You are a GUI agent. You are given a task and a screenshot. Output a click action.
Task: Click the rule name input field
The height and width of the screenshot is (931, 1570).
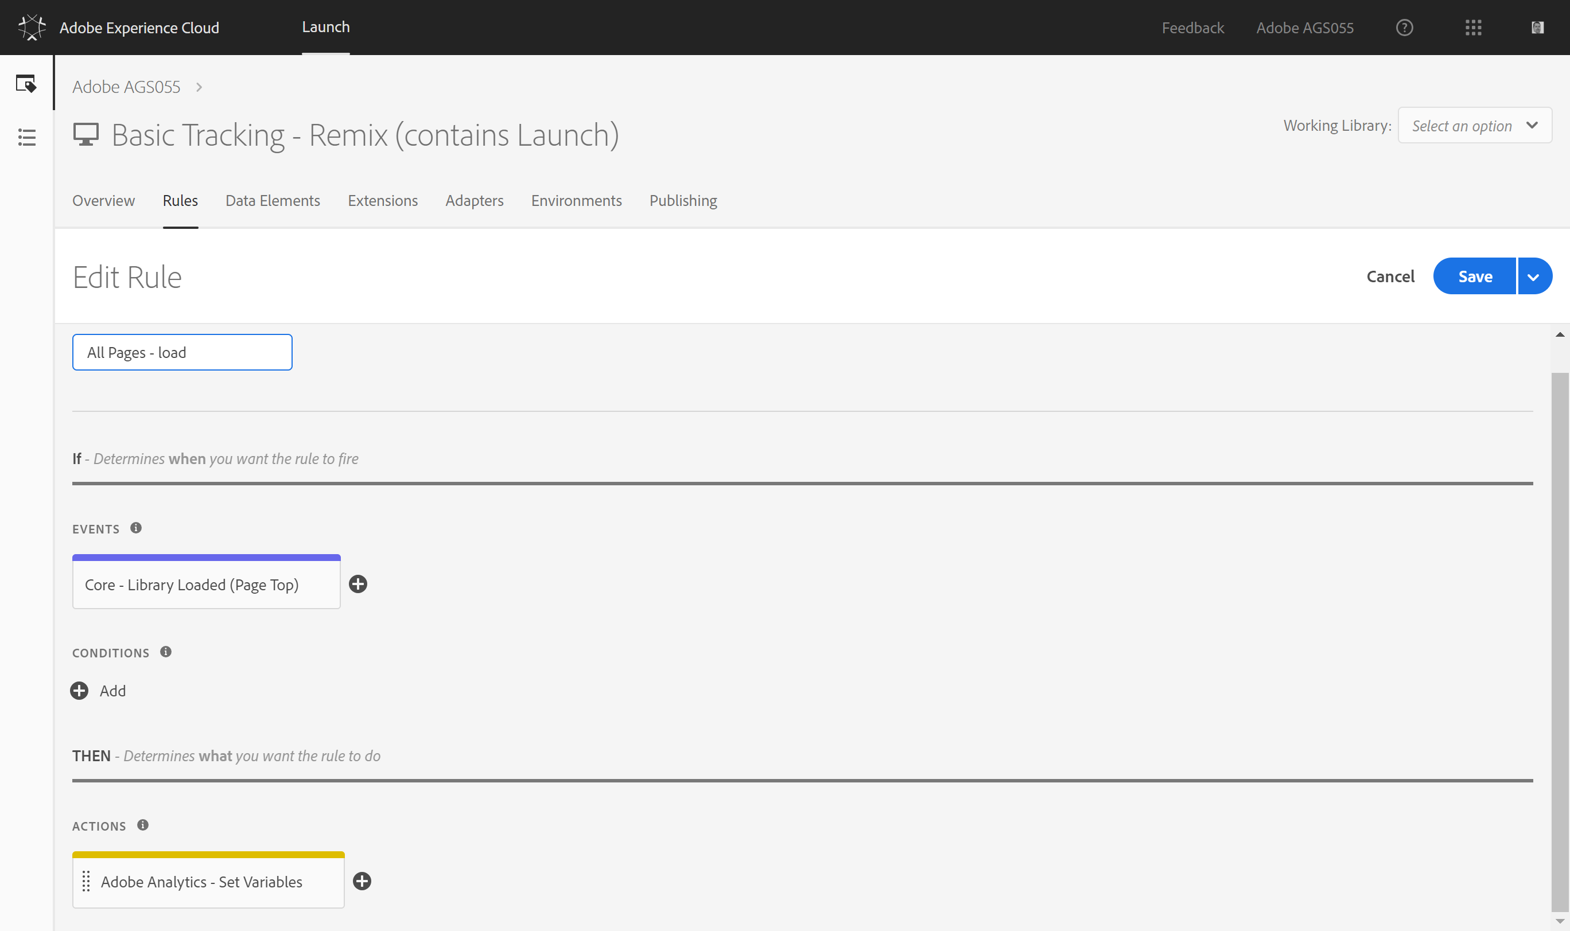(x=182, y=353)
